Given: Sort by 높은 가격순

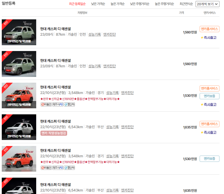Looking at the screenshot, I should (118, 4).
